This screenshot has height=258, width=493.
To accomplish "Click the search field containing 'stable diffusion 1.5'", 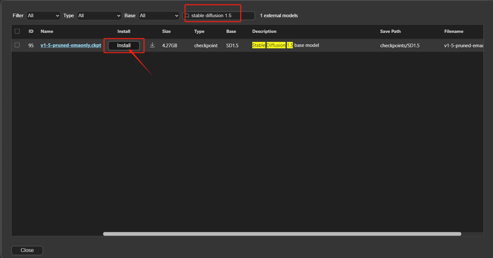I will [221, 16].
